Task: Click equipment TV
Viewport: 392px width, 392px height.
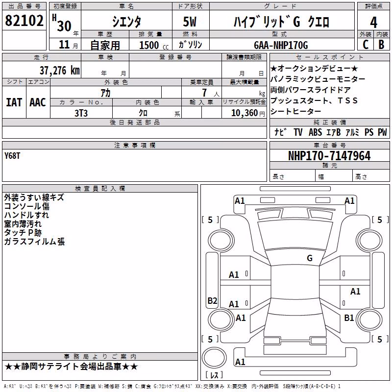Action: coord(298,132)
